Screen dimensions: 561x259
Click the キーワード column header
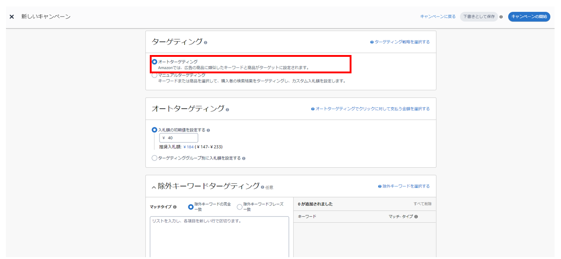(307, 216)
